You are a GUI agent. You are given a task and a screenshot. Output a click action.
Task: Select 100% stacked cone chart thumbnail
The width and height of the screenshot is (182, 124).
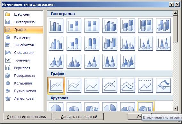pyautogui.click(x=163, y=43)
